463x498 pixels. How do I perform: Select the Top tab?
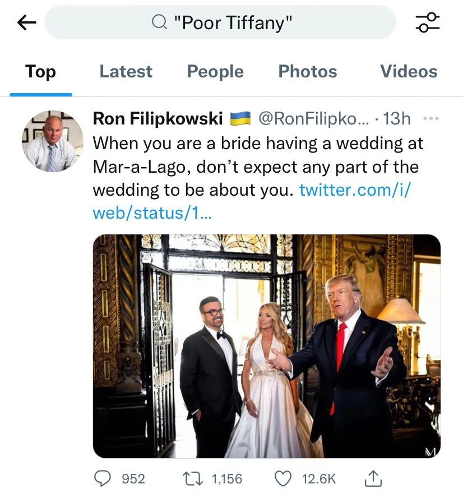click(x=40, y=72)
